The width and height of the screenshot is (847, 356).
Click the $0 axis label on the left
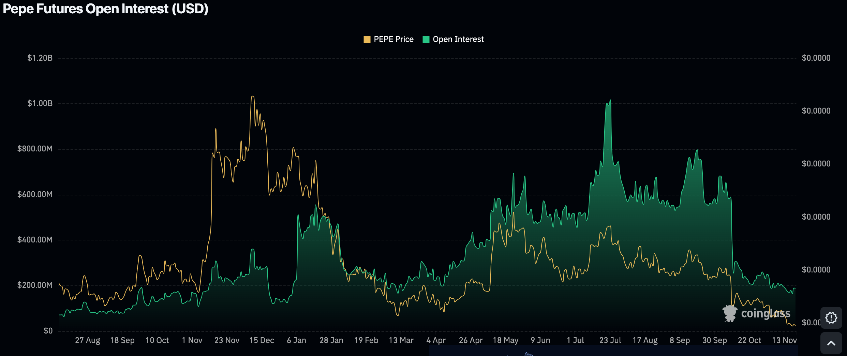pyautogui.click(x=48, y=331)
